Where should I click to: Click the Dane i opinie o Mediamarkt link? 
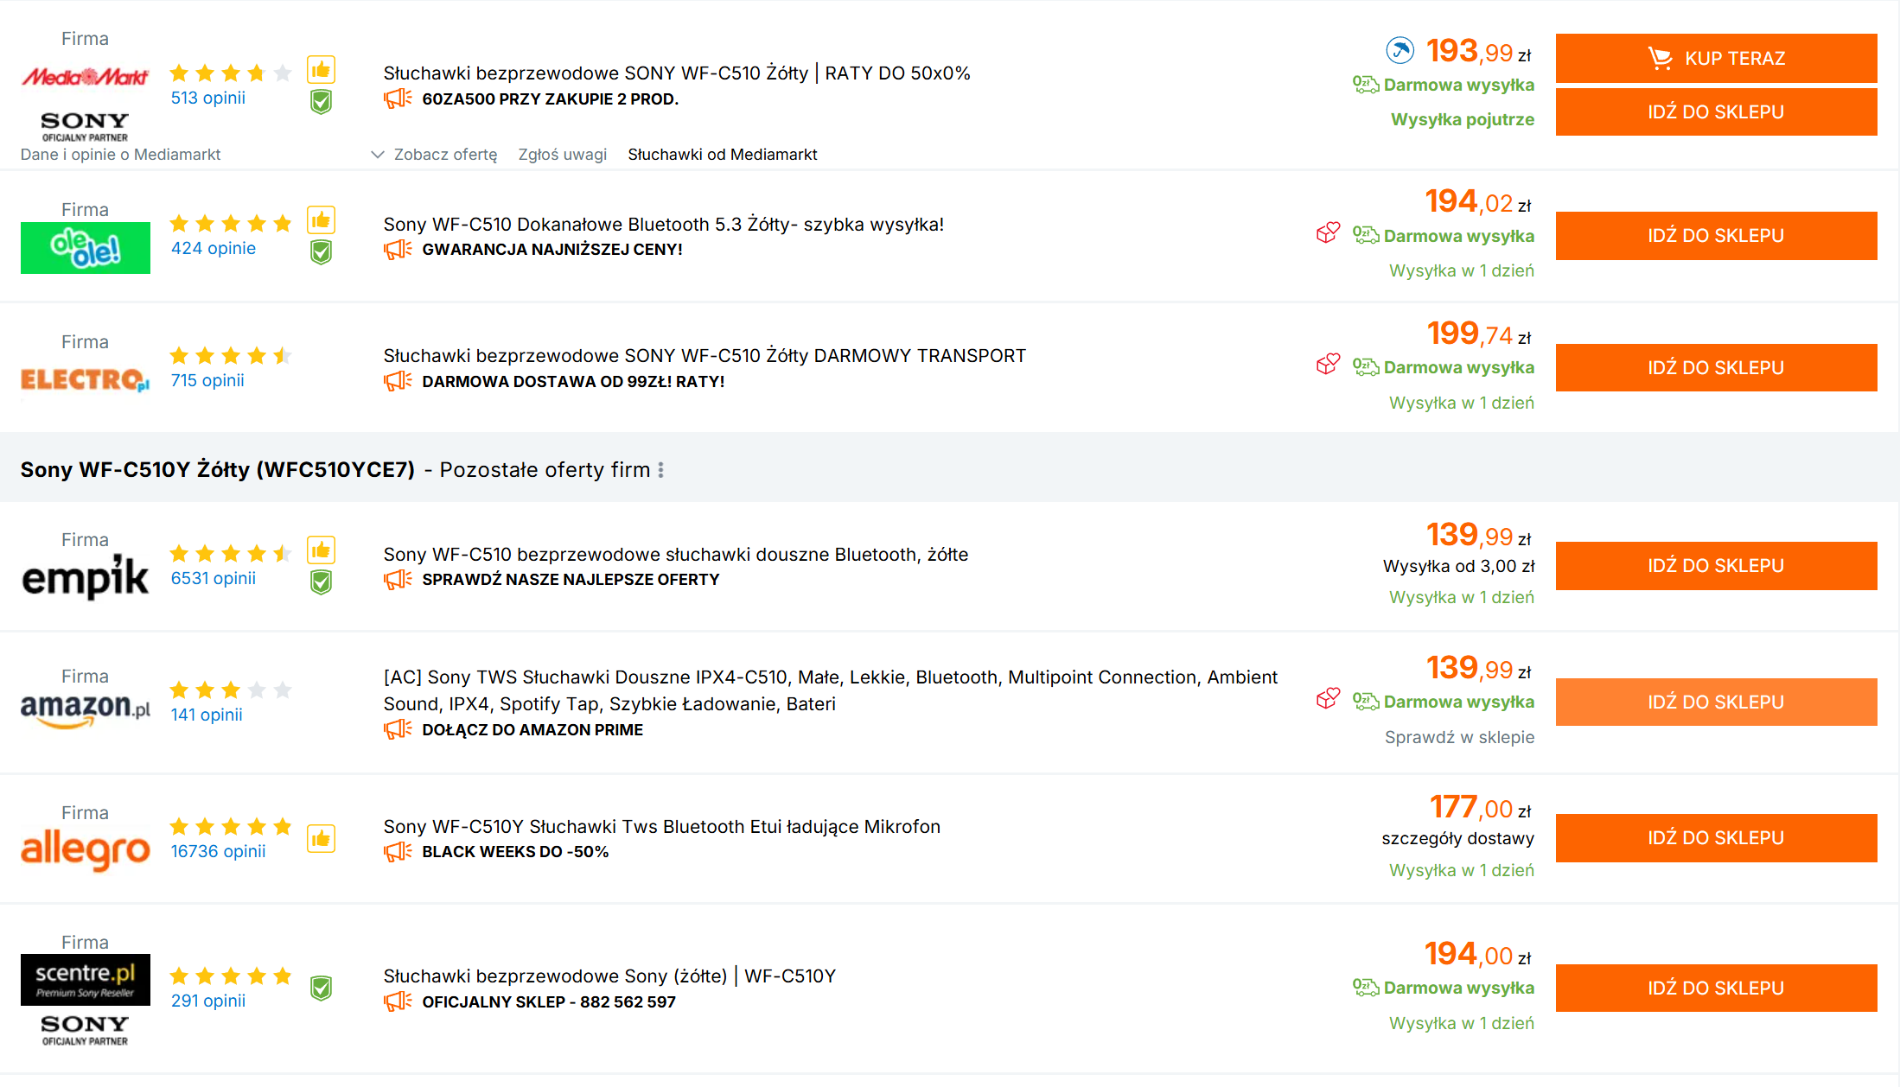tap(120, 155)
